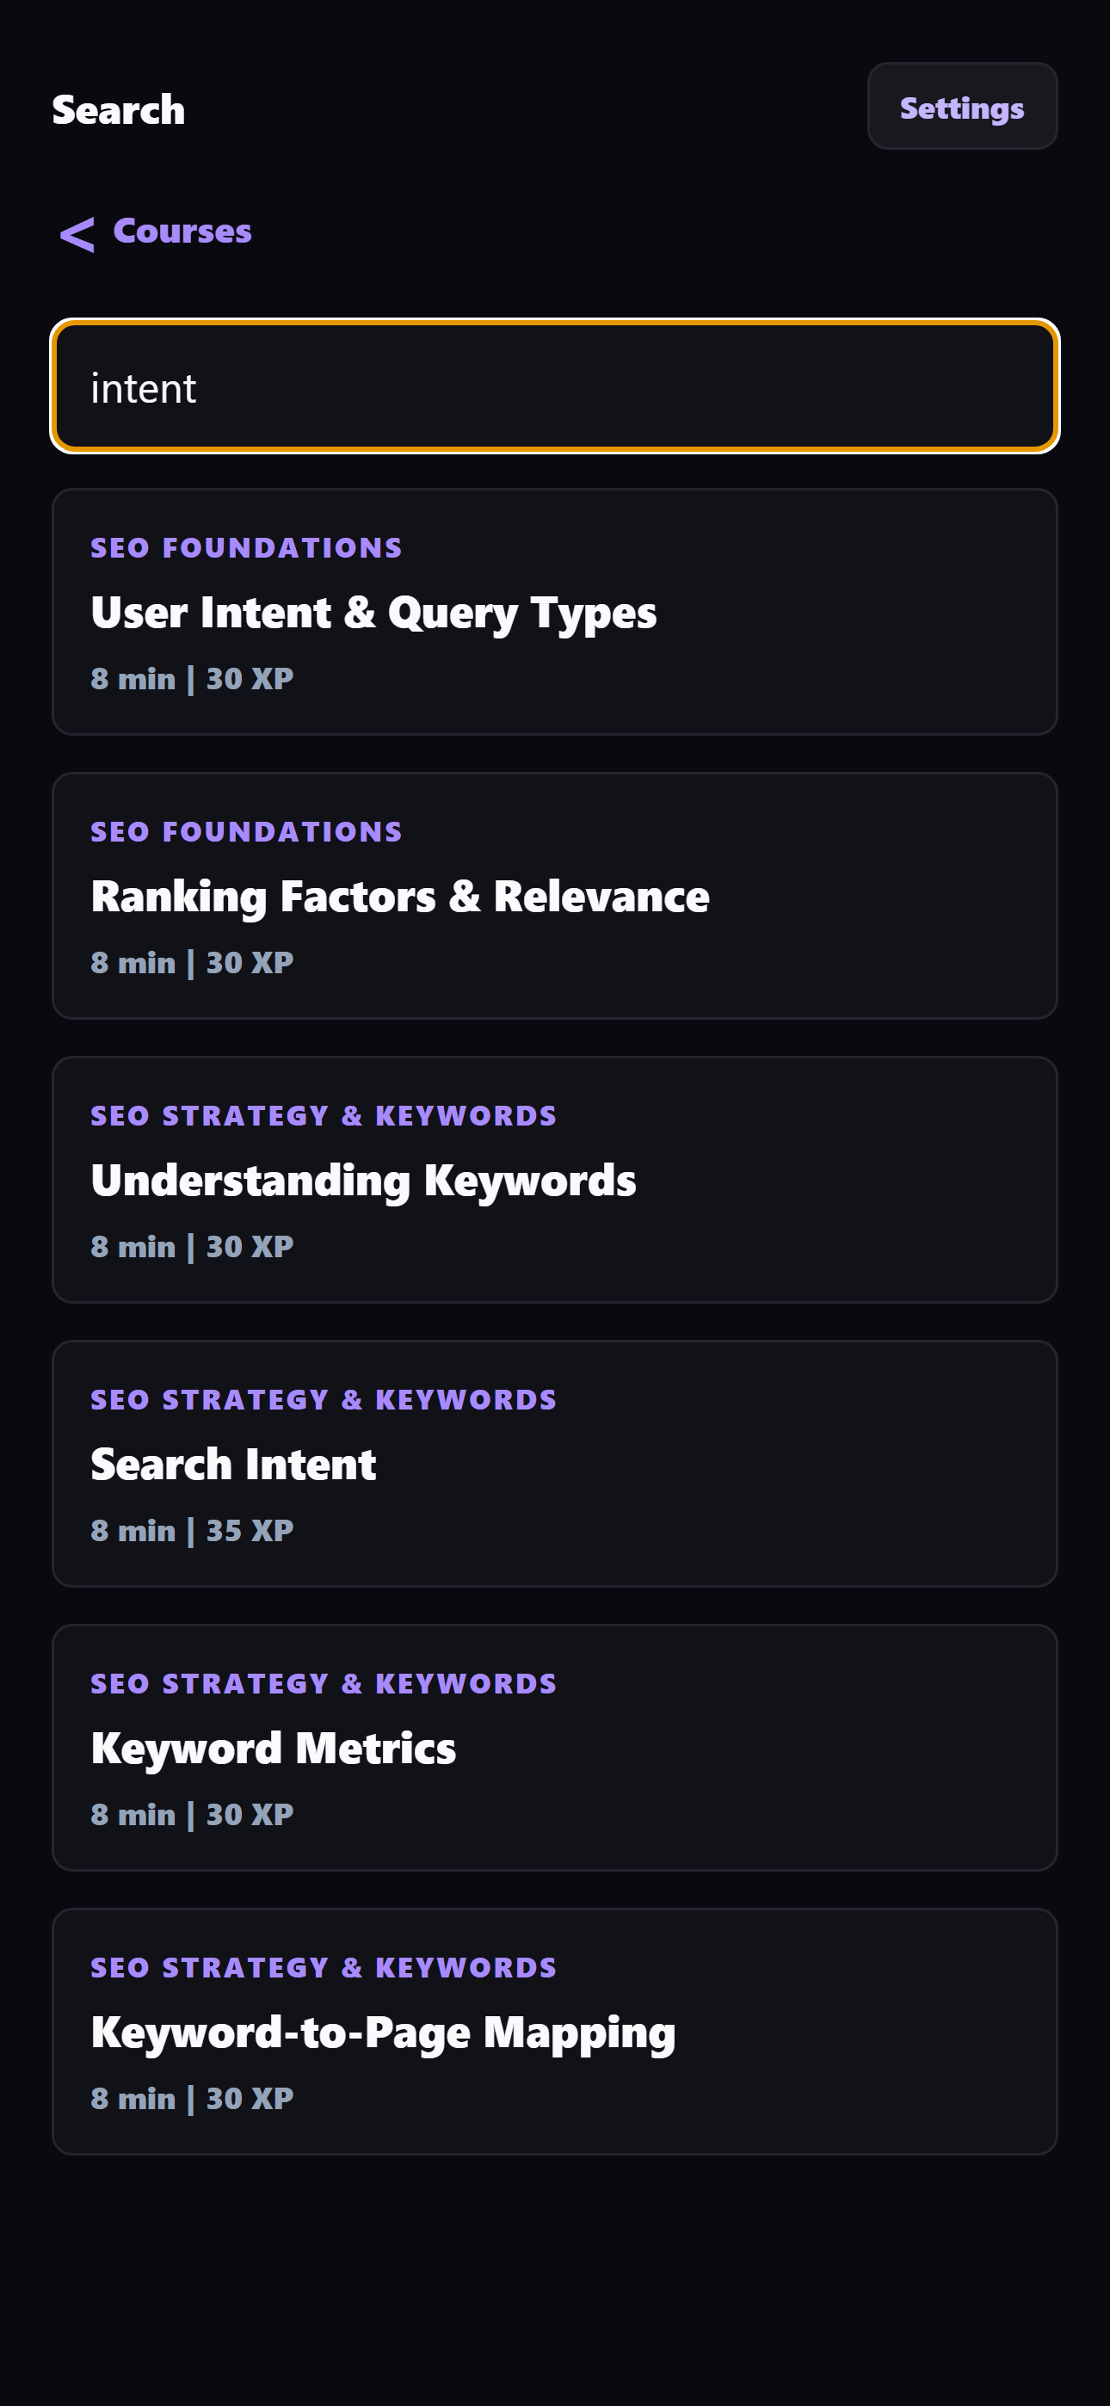Click the '8 min | 35 XP' text under Search Intent

coord(191,1529)
